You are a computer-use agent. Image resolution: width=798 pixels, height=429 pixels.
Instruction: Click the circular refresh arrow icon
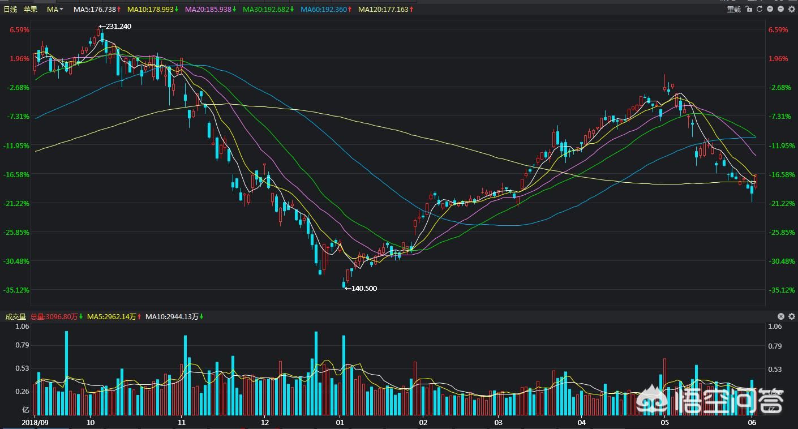760,10
